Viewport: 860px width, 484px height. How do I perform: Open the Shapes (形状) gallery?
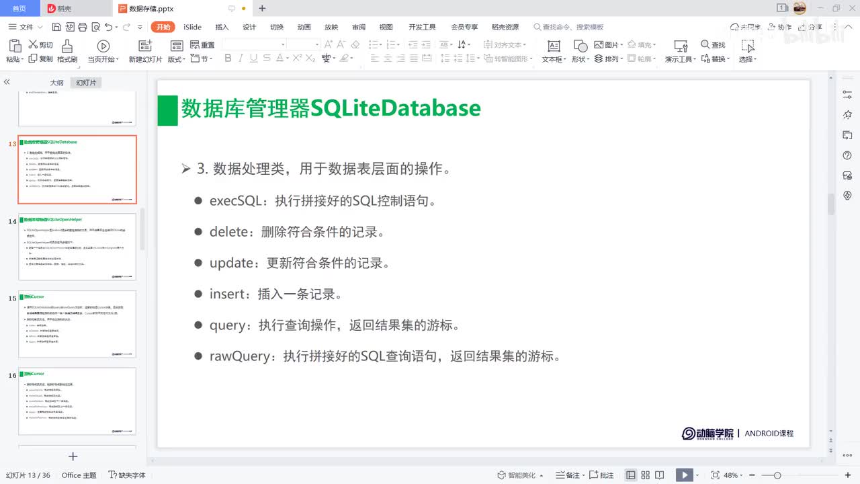[x=580, y=51]
